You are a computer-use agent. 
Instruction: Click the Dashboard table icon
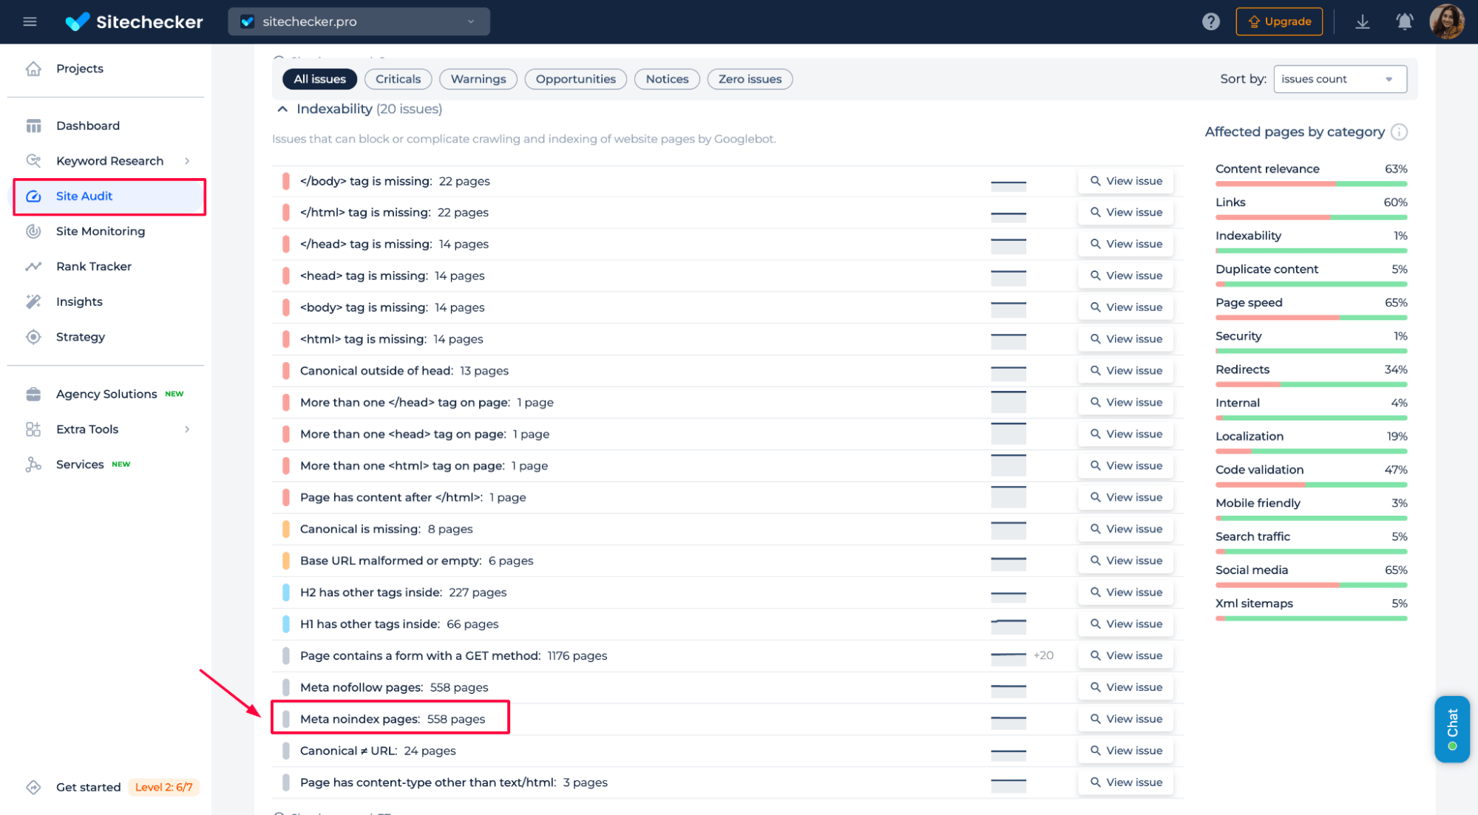pyautogui.click(x=33, y=126)
